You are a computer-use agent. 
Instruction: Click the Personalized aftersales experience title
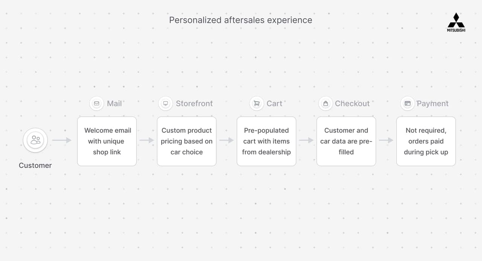(241, 20)
